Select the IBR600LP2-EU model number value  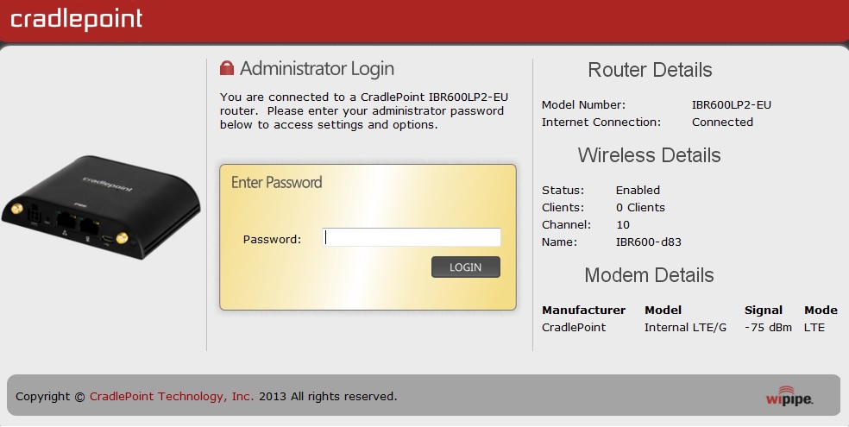(731, 105)
